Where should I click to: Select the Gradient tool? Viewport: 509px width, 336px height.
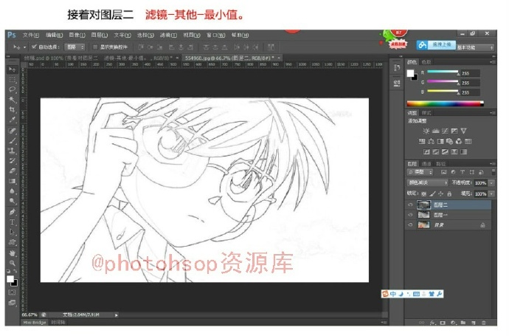pos(13,181)
